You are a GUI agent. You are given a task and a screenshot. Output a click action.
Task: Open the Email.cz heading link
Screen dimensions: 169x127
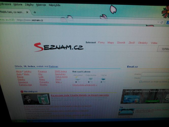[132, 67]
